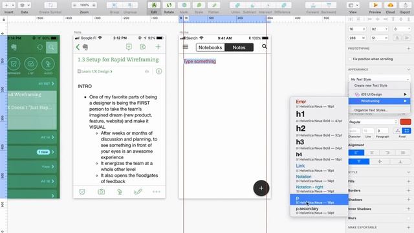
Task: Open the Insert tool in toolbar
Action: click(8, 5)
